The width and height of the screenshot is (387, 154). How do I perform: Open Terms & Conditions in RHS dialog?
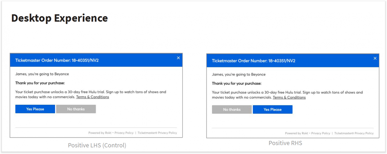289,97
